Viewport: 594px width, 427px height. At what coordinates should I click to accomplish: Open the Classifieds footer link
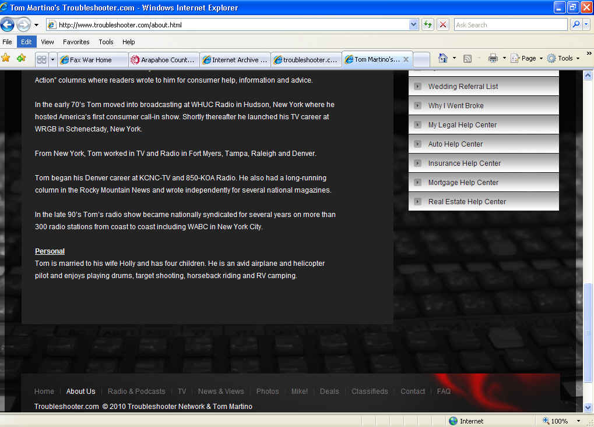[x=370, y=392]
